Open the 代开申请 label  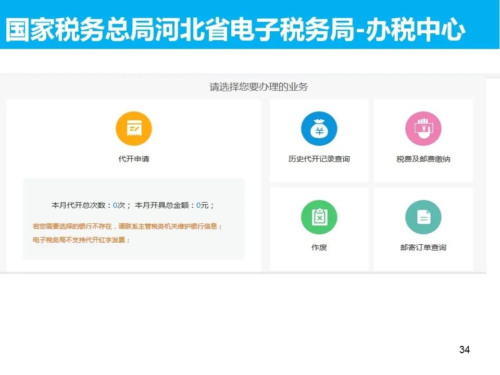click(134, 159)
